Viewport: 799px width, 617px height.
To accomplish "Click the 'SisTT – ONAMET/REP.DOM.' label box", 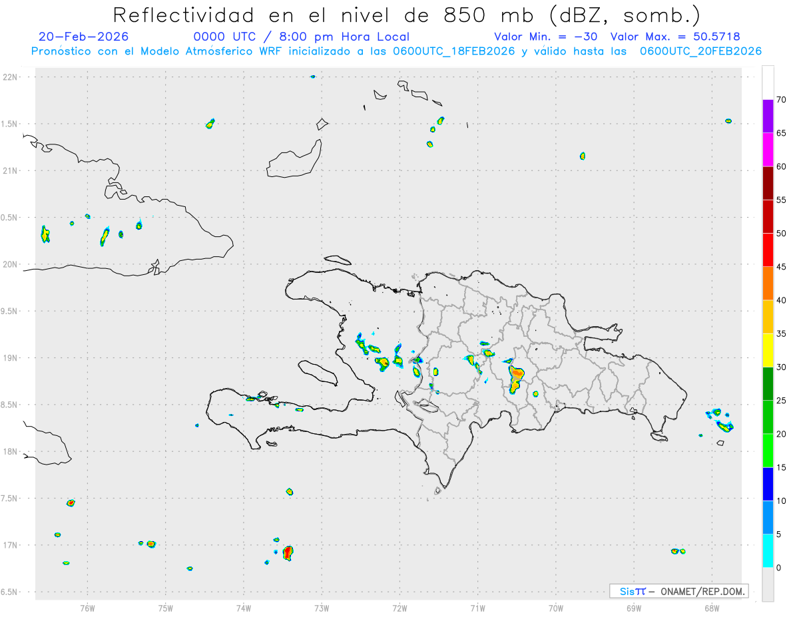I will [678, 591].
